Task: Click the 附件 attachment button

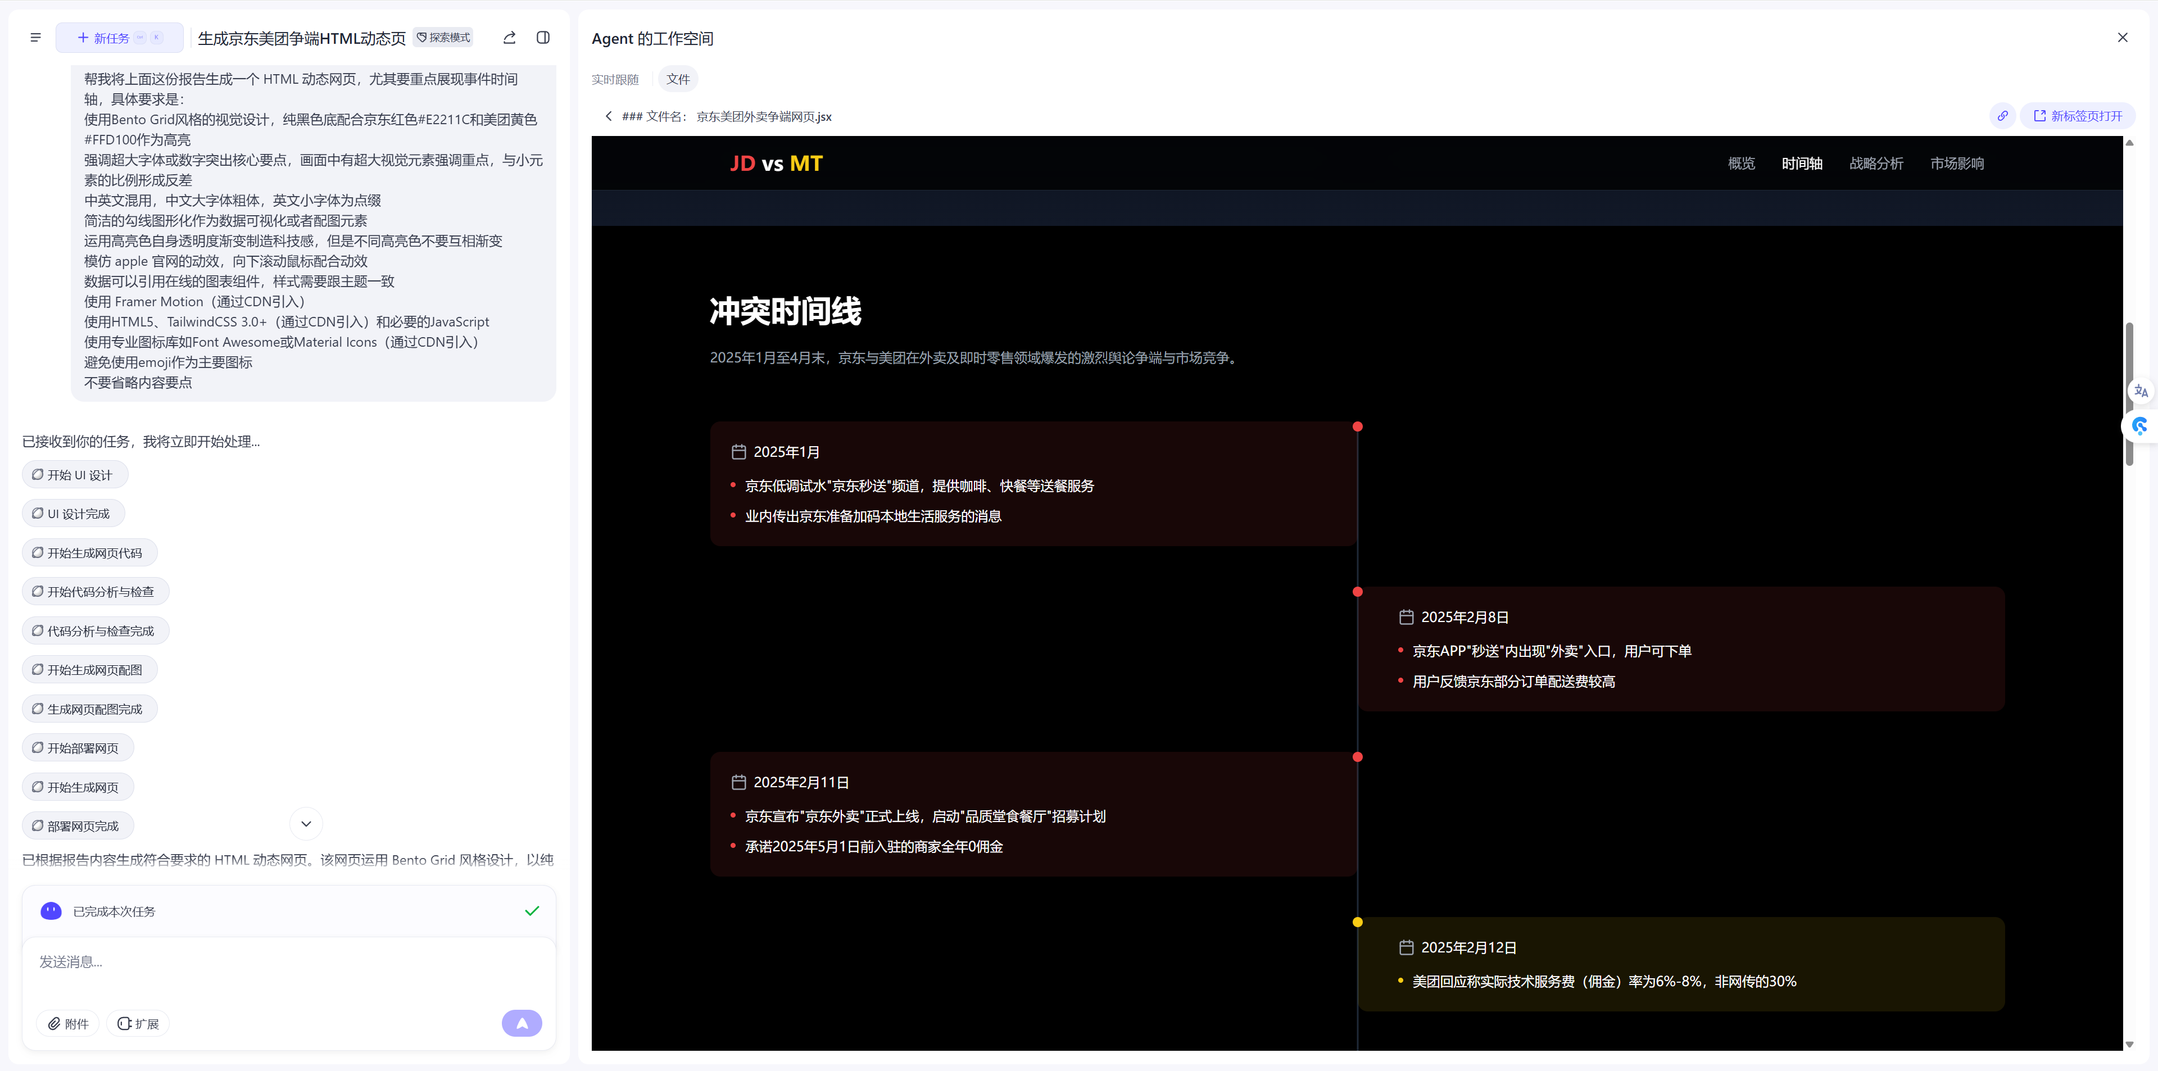Action: (68, 1023)
